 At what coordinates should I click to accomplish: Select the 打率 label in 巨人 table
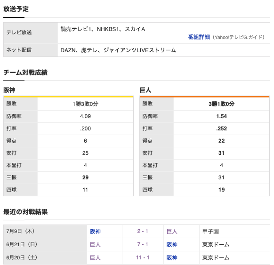tap(147, 128)
